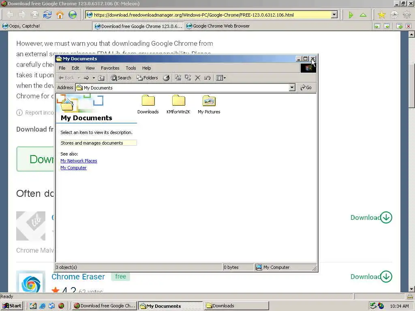
Task: Expand the My Documents Address dropdown
Action: tap(292, 87)
